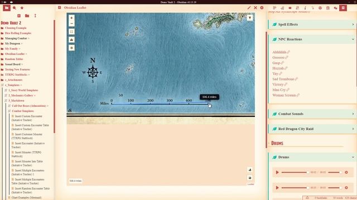This screenshot has height=200, width=357.
Task: Play the first Drums audio track
Action: tap(277, 172)
